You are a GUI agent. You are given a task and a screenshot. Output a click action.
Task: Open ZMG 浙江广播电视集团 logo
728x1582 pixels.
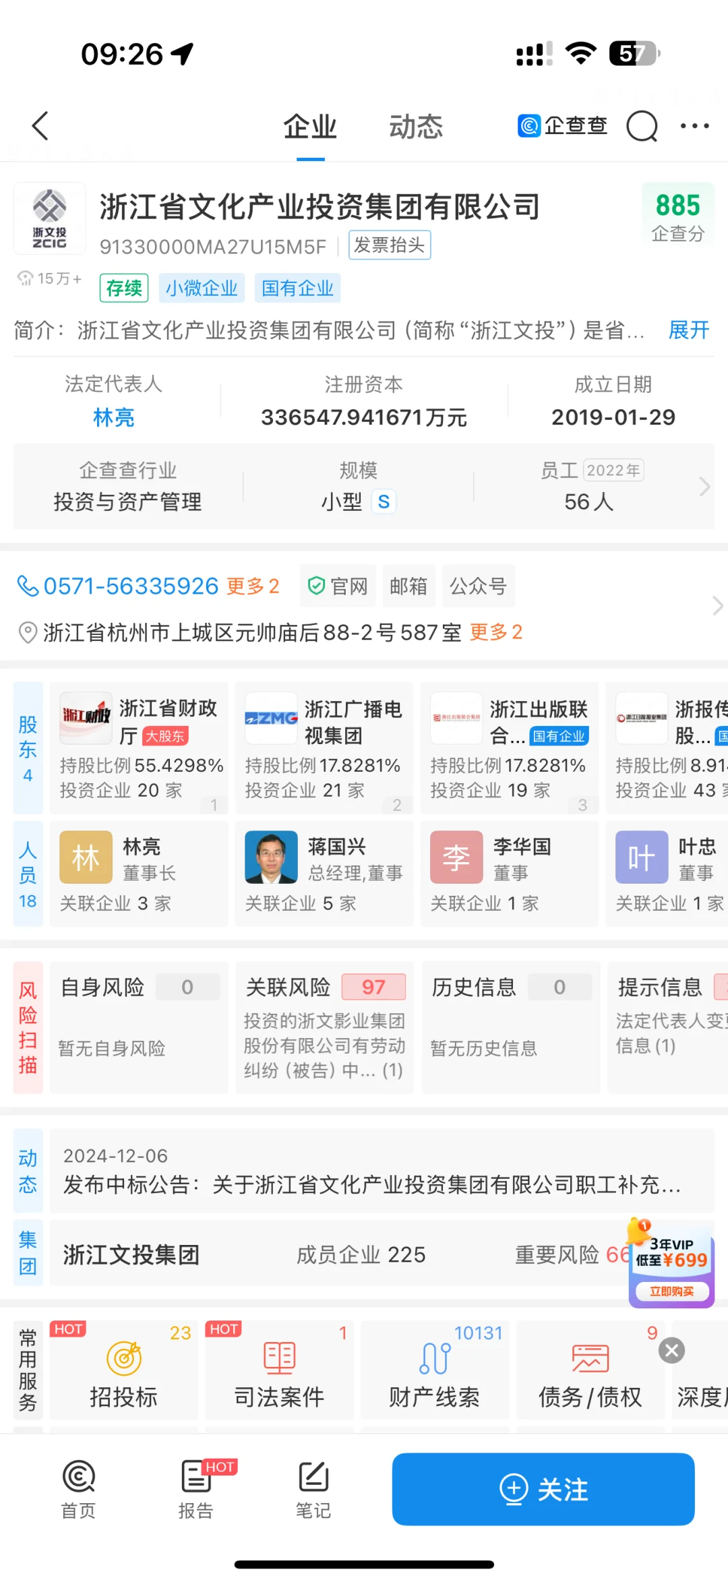pos(271,718)
